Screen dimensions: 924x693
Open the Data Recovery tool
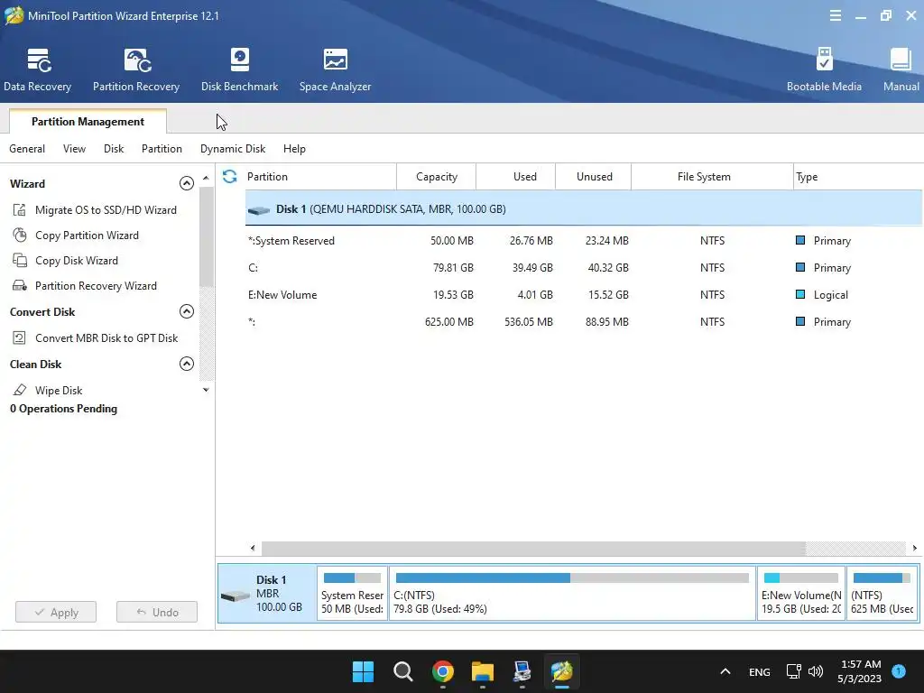[38, 70]
